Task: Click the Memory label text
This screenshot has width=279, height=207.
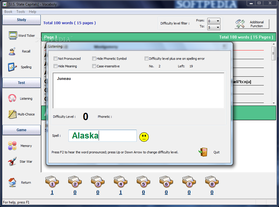Action: coord(26,146)
